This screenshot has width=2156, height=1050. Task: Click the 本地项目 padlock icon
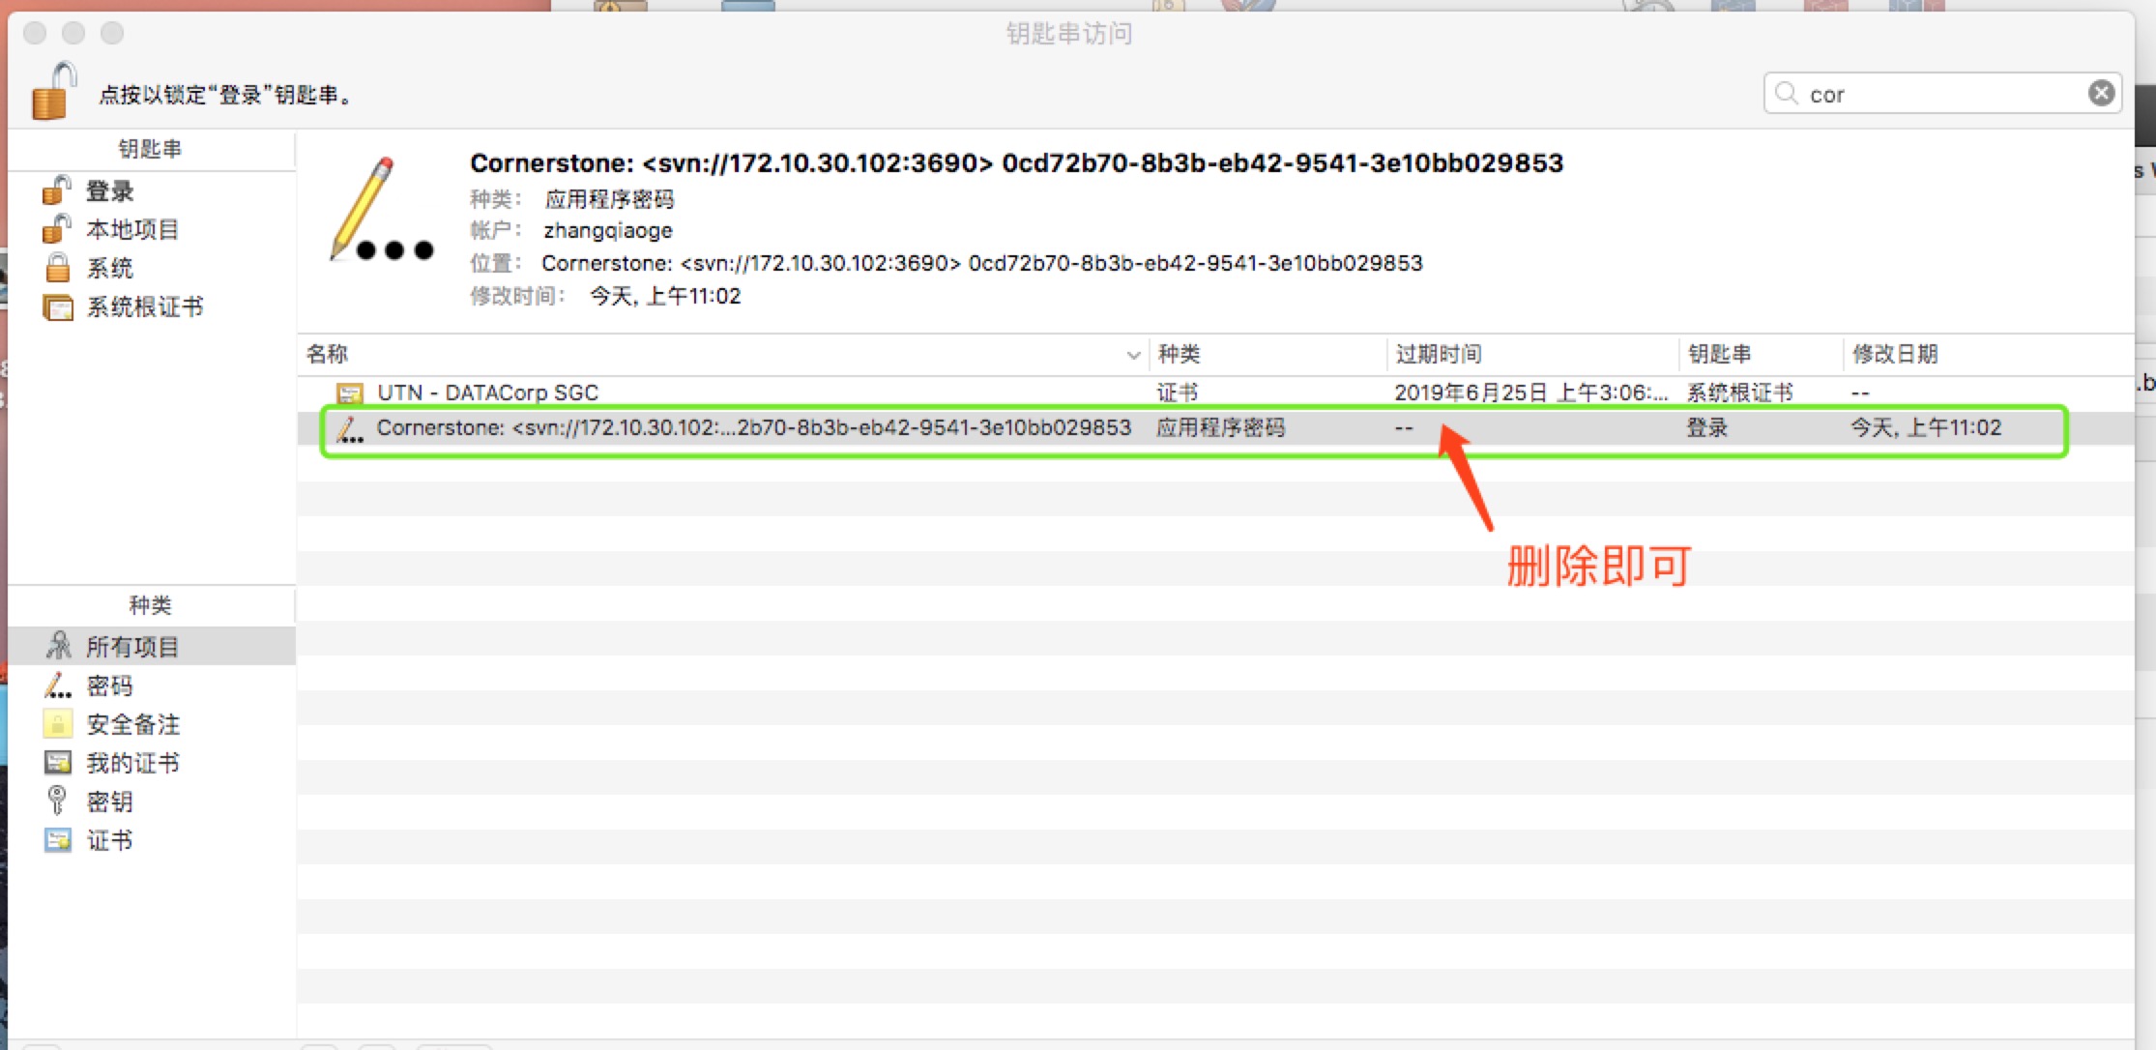(x=57, y=229)
